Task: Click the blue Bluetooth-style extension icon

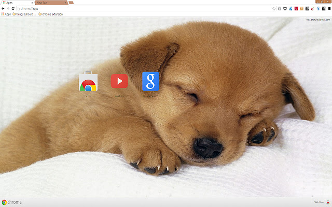Action: click(x=318, y=8)
